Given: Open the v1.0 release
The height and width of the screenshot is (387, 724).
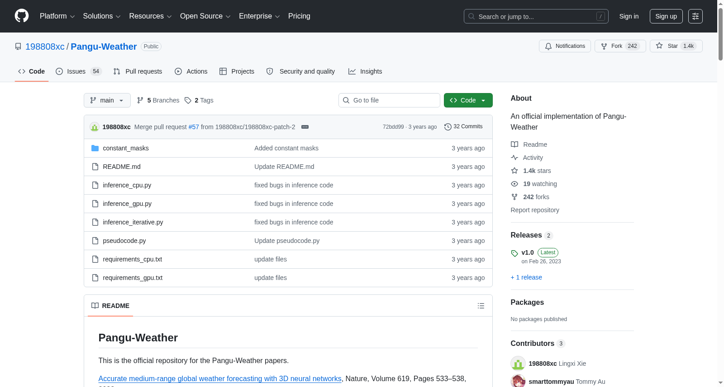Looking at the screenshot, I should (528, 252).
